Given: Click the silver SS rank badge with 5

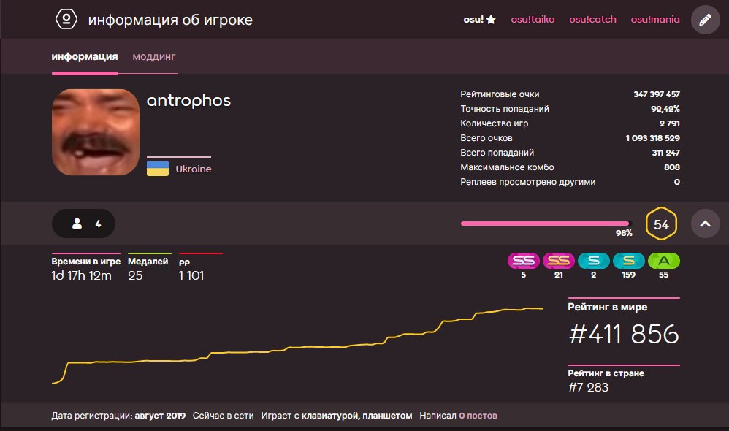Looking at the screenshot, I should [524, 261].
